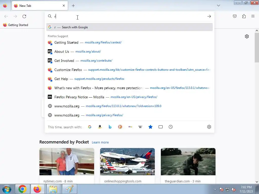Viewport: 259px width, 194px height.
Task: Open Getting Started bookmark in toolbar
Action: point(16,25)
